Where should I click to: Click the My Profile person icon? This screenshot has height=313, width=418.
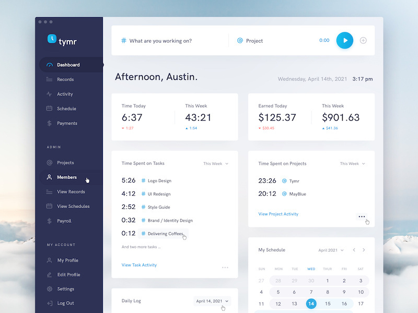[49, 260]
